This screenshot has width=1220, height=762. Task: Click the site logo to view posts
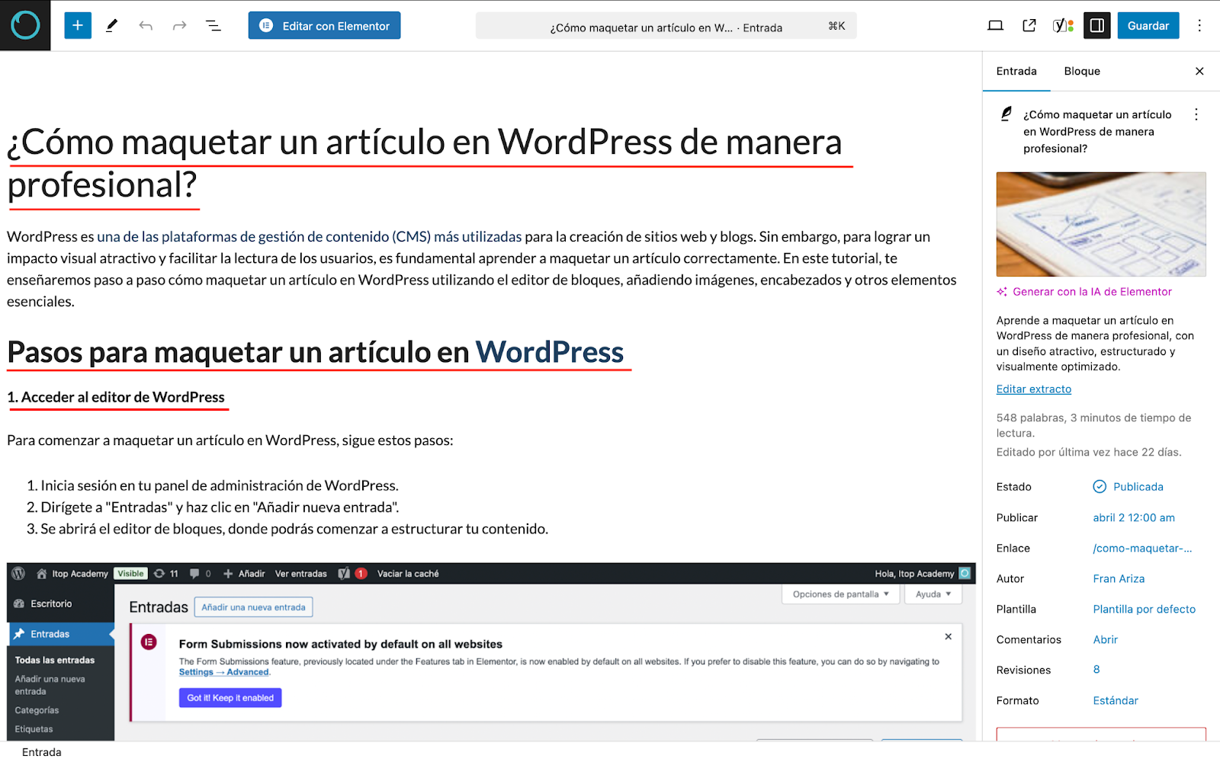[x=25, y=25]
